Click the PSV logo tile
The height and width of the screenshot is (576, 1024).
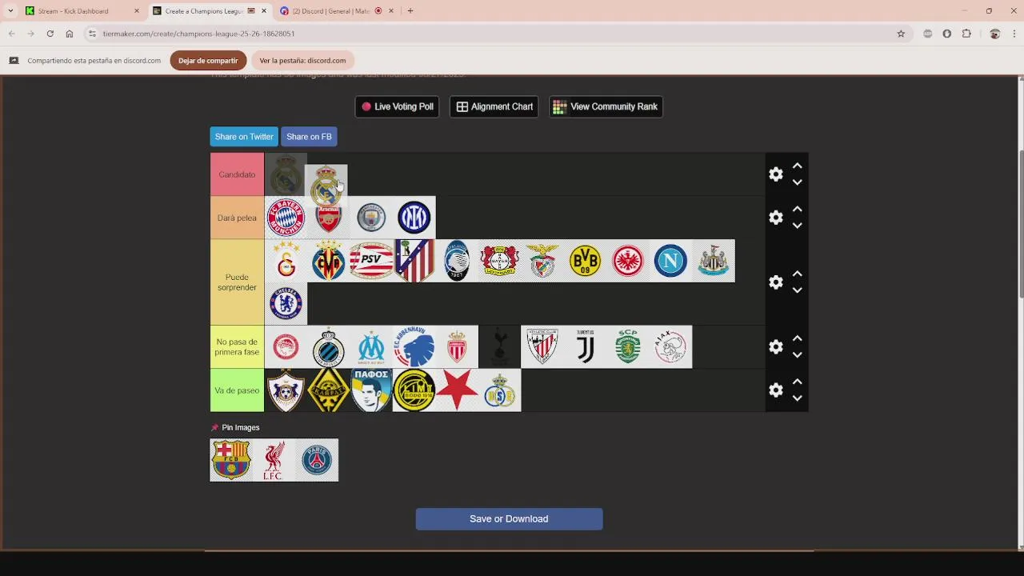pos(371,261)
